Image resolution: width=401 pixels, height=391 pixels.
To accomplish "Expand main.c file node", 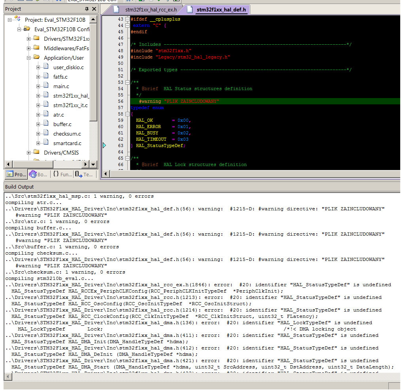I will 38,86.
